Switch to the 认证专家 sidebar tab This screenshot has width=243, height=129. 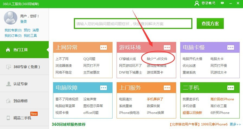pos(24,84)
